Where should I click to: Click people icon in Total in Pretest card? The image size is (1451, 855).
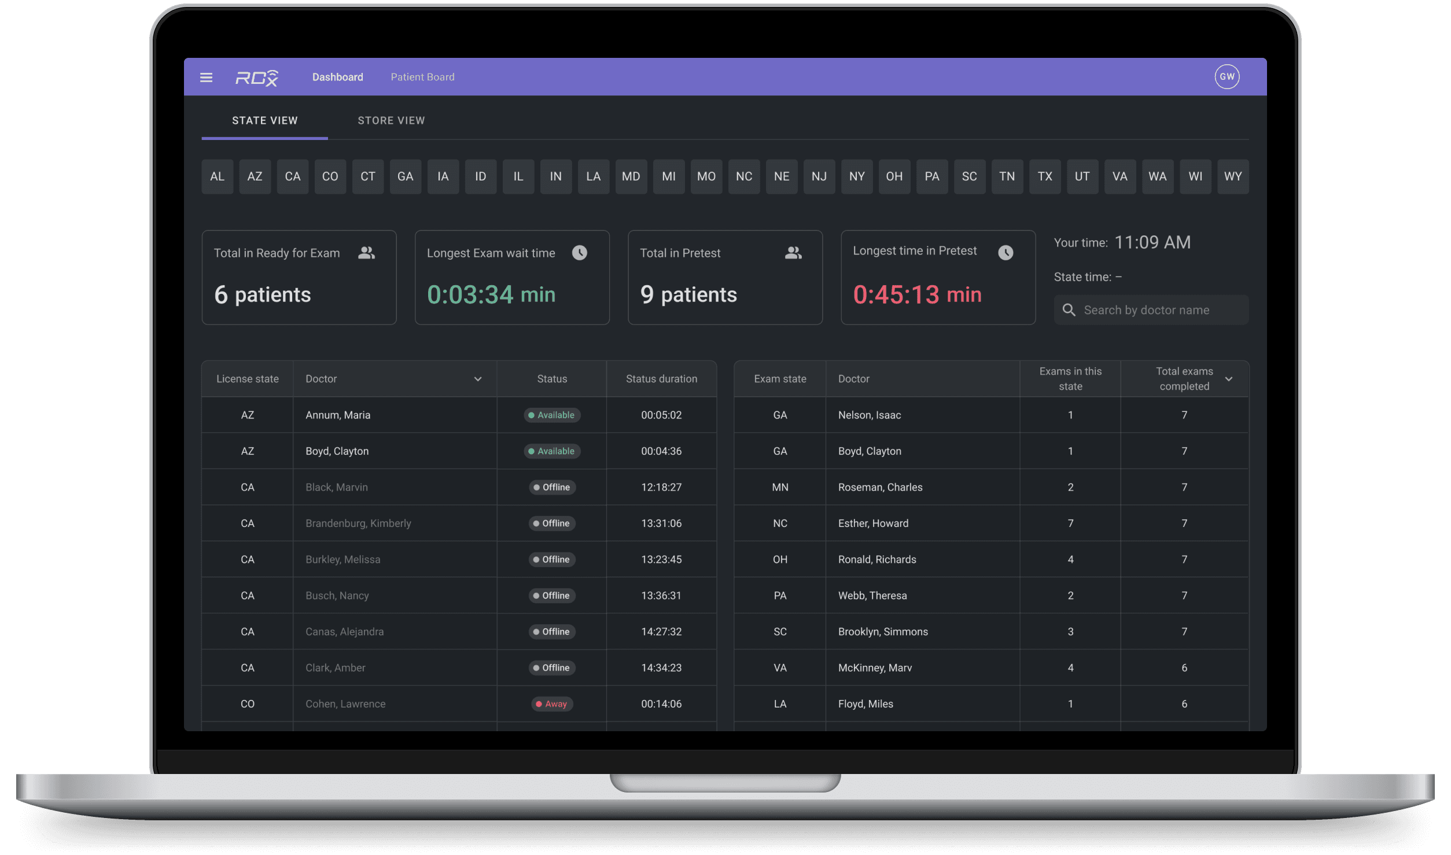point(793,253)
